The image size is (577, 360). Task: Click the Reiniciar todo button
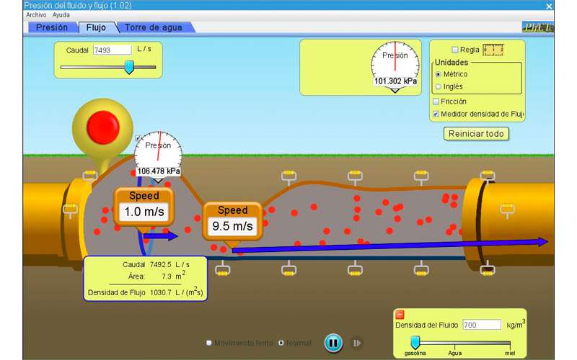[x=477, y=134]
